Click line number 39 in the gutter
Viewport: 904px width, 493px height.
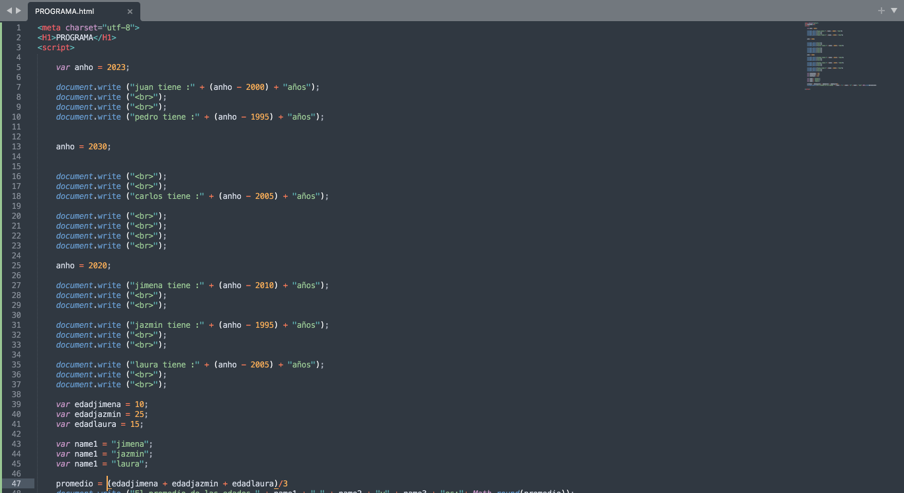[x=16, y=404]
